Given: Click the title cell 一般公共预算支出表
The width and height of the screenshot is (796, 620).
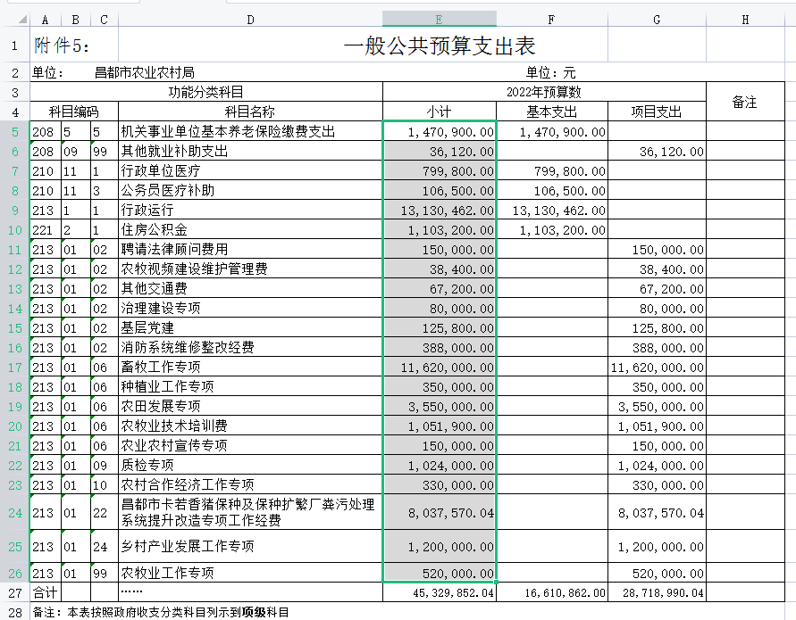Looking at the screenshot, I should point(439,45).
